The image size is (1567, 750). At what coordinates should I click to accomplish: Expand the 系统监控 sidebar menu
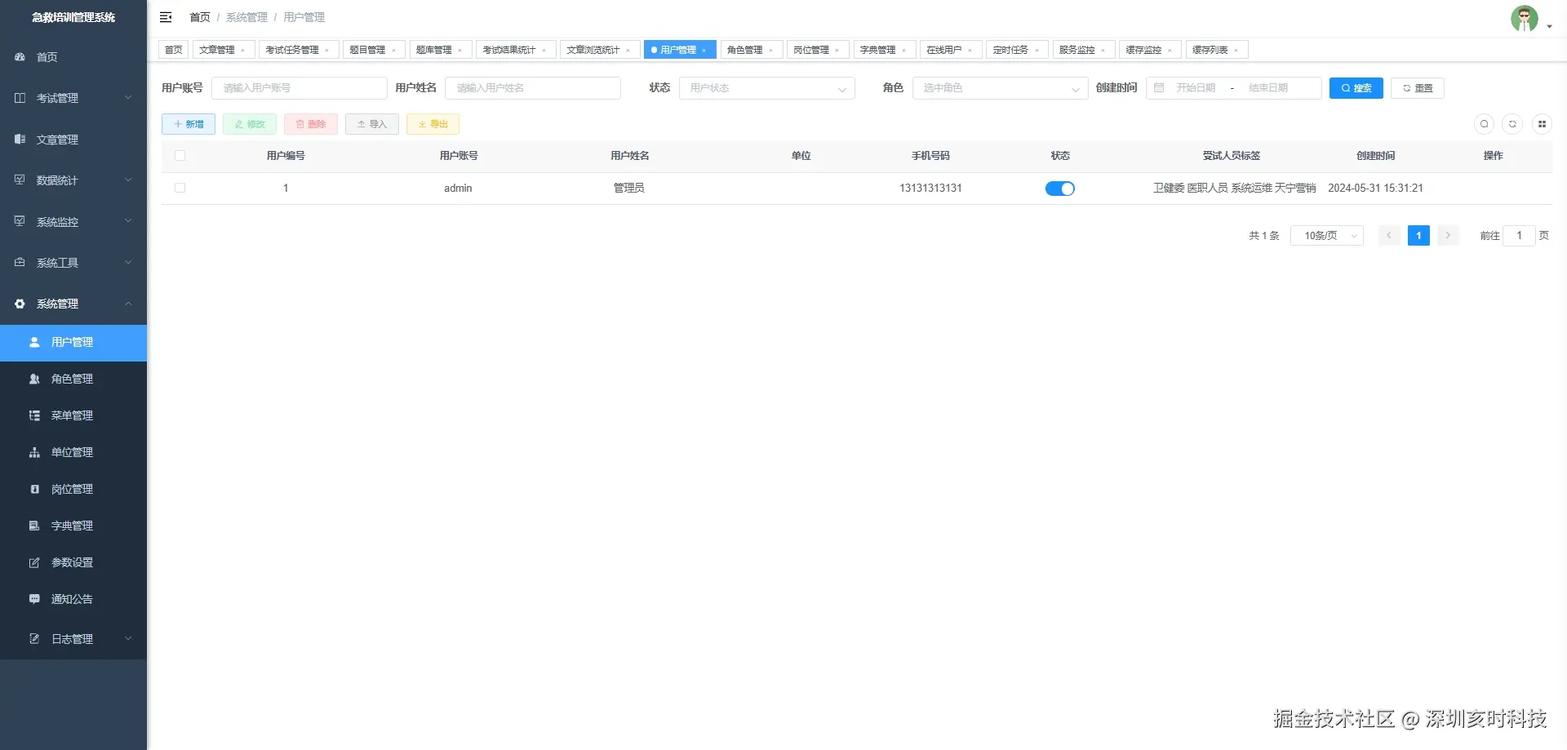pos(73,222)
